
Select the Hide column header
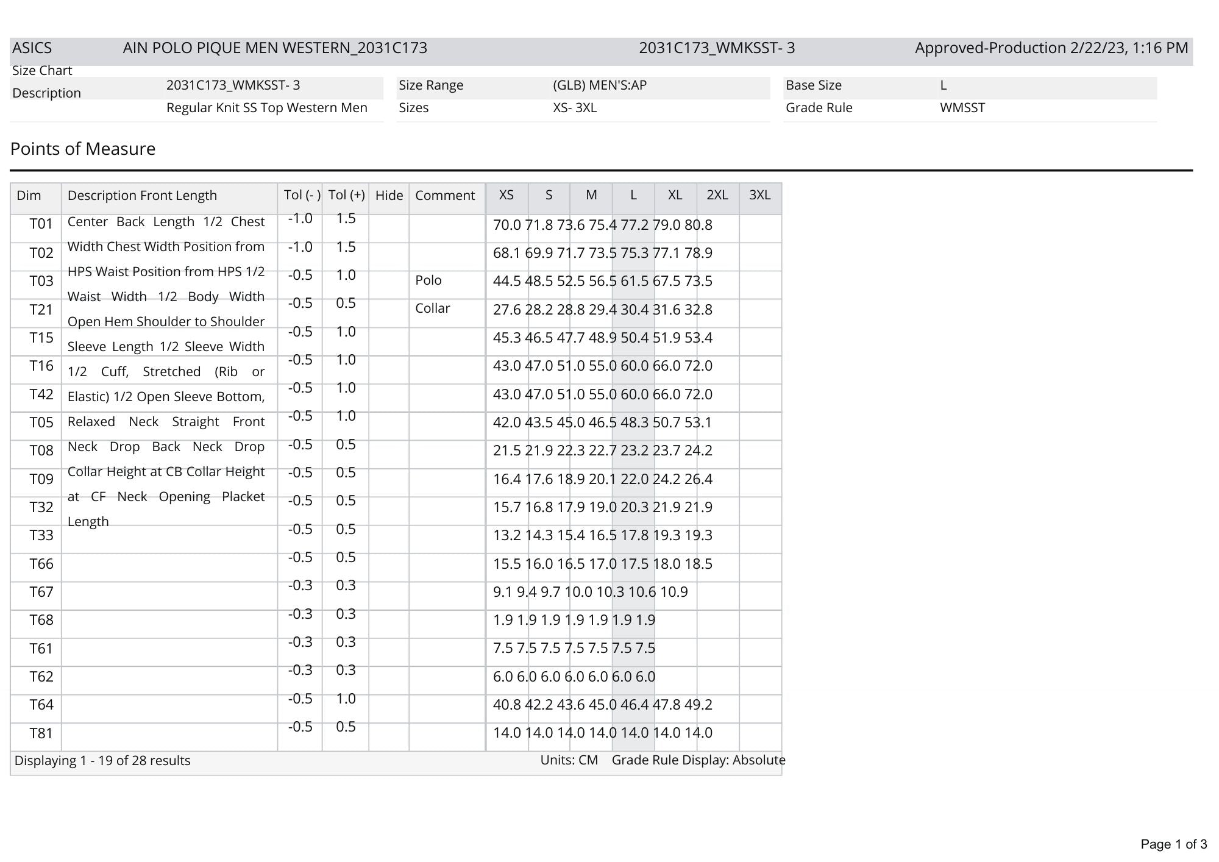click(x=389, y=196)
